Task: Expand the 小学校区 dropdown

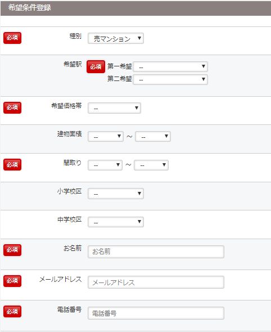Action: click(x=116, y=194)
